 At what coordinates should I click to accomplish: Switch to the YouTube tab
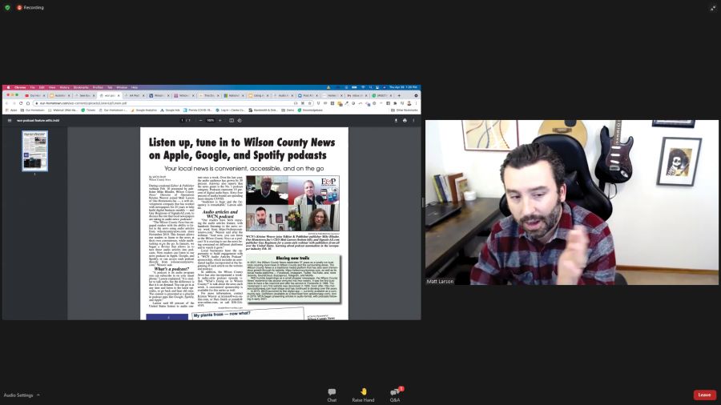coord(35,95)
